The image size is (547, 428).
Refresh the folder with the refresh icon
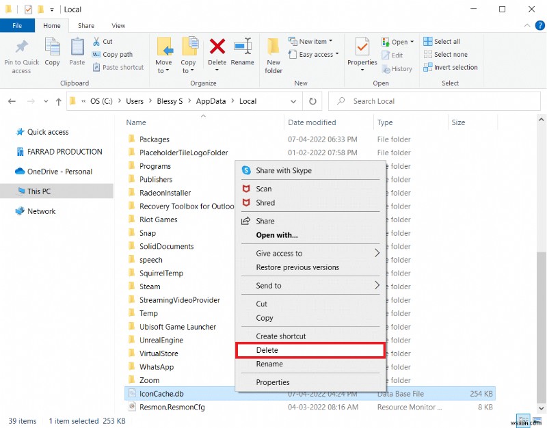312,101
